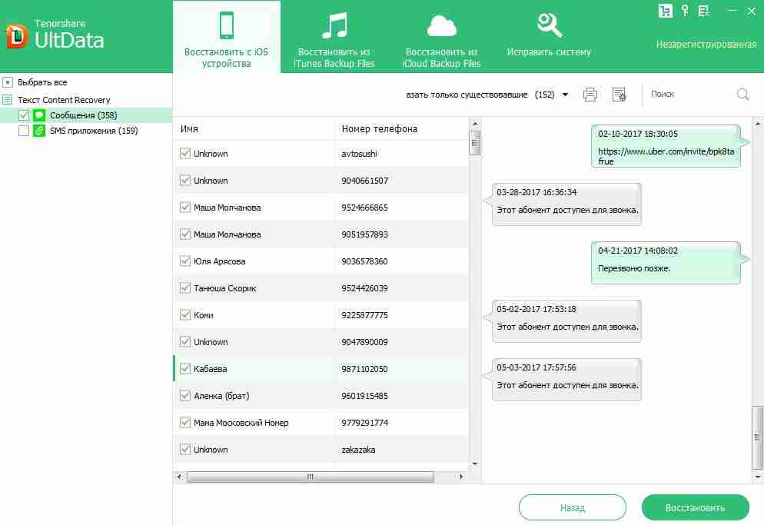Switch to Recover from iTunes Backup Files tab
Screen dimensions: 764x525
(x=334, y=38)
